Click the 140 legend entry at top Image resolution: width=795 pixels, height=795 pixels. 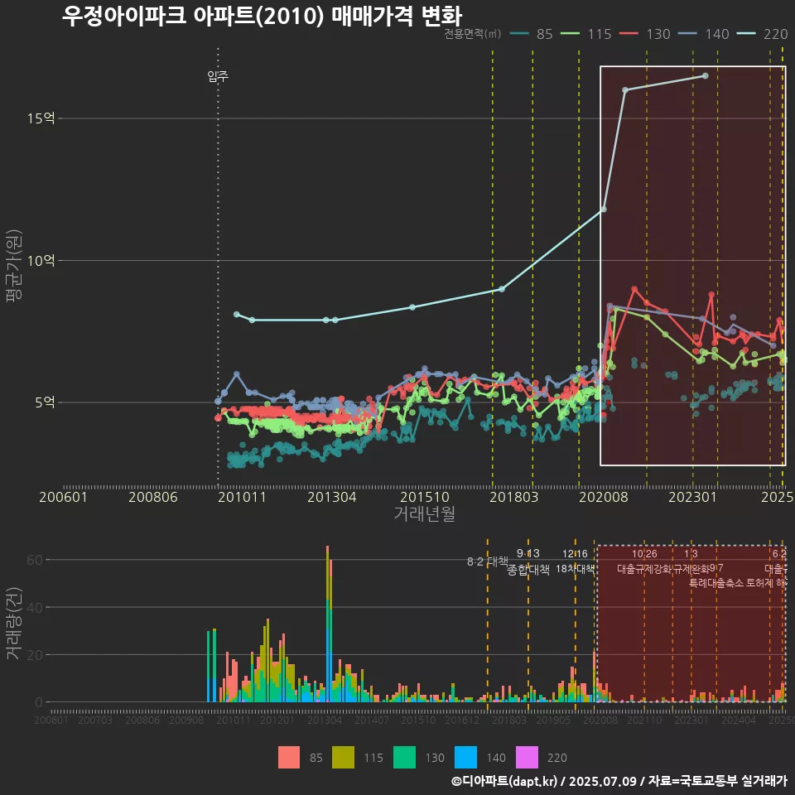(x=704, y=34)
